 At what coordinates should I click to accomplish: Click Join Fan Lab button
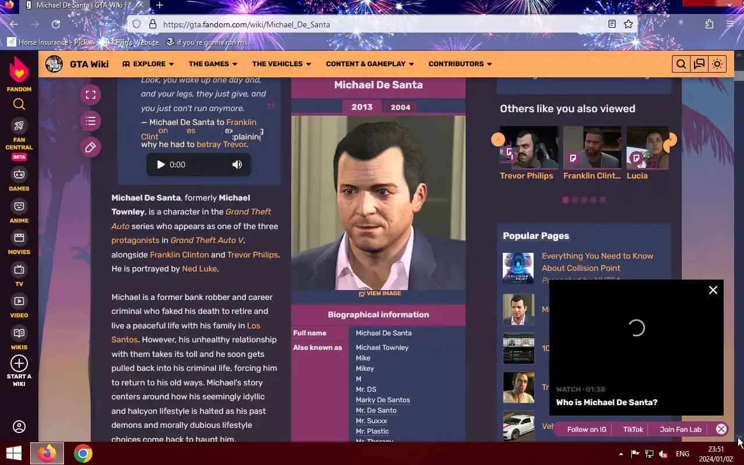point(681,430)
